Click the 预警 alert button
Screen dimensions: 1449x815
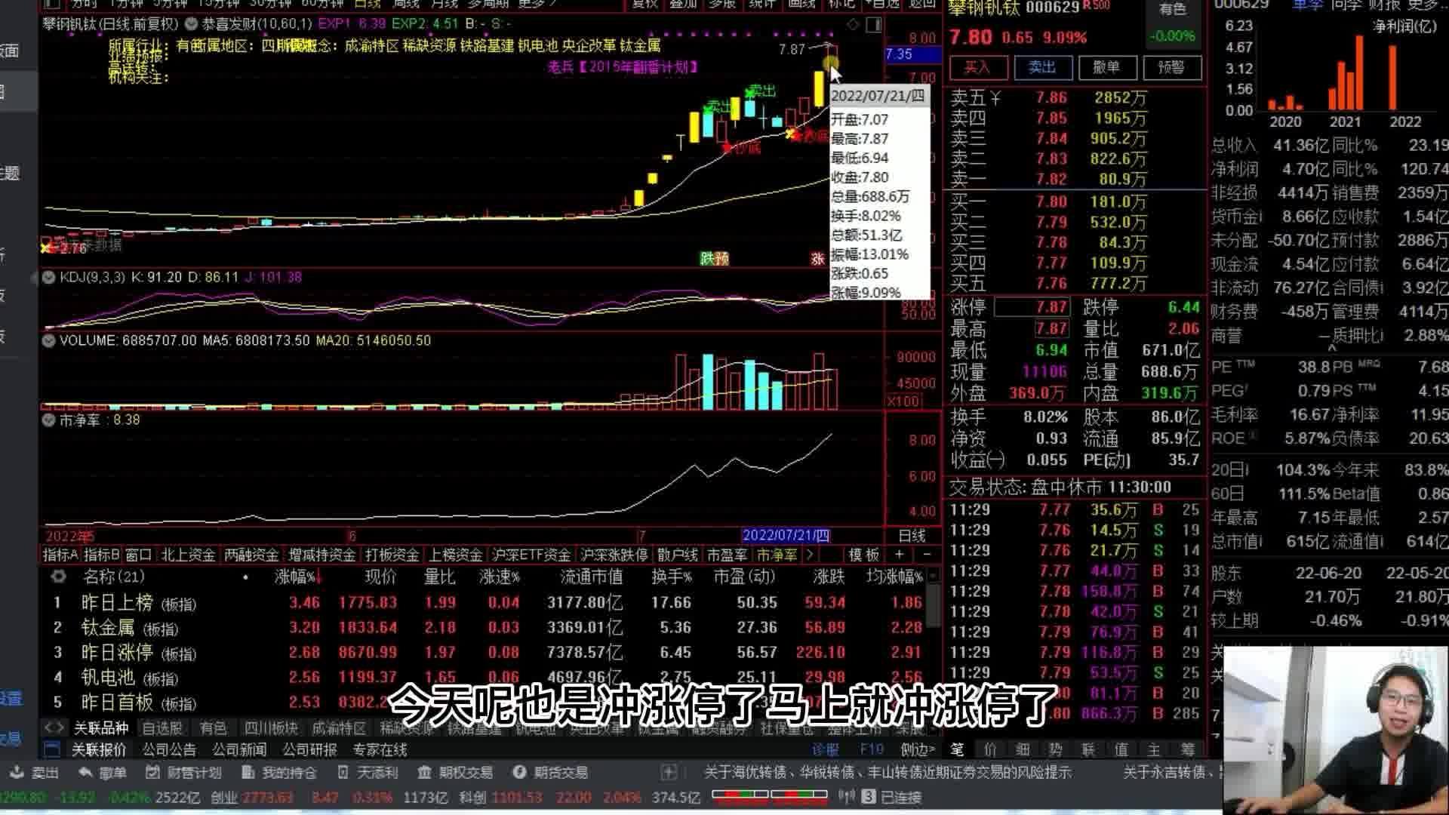1171,67
